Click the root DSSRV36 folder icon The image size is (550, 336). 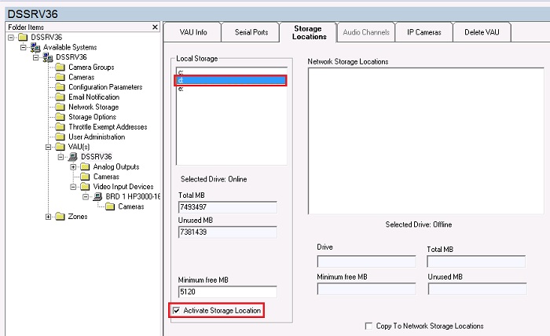[23, 37]
